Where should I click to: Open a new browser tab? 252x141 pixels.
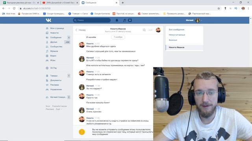click(x=122, y=3)
